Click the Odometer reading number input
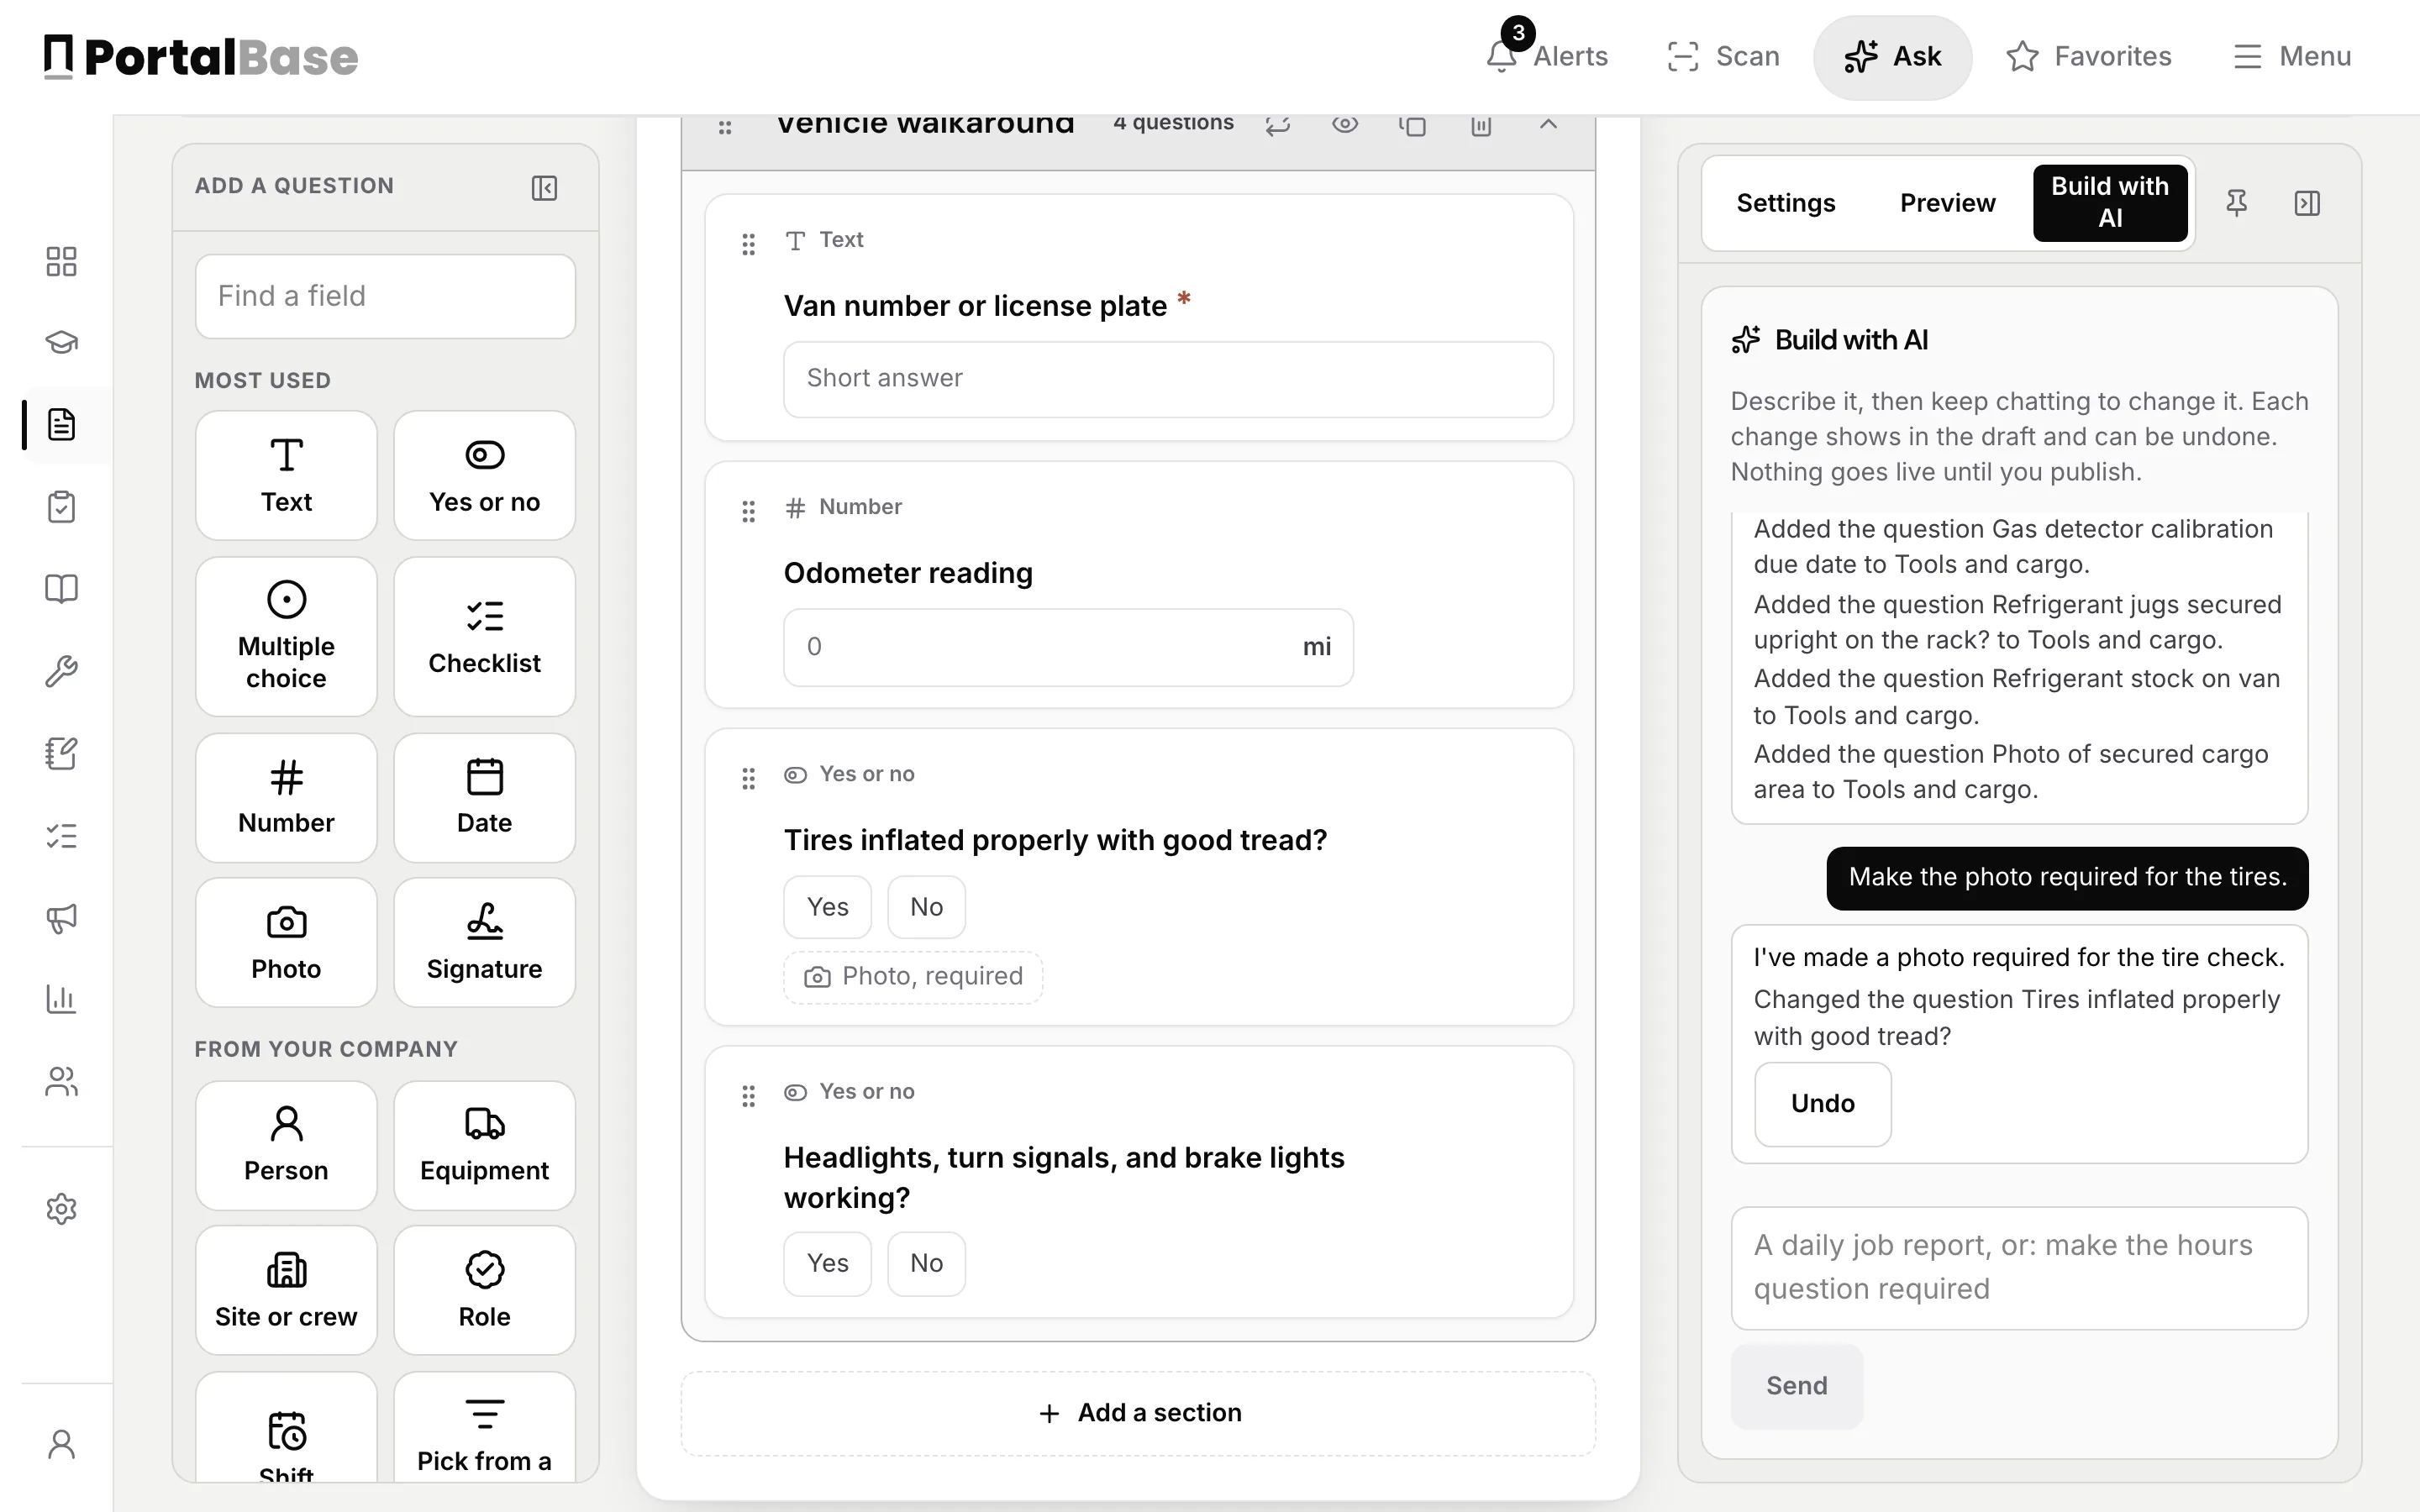 tap(1068, 647)
